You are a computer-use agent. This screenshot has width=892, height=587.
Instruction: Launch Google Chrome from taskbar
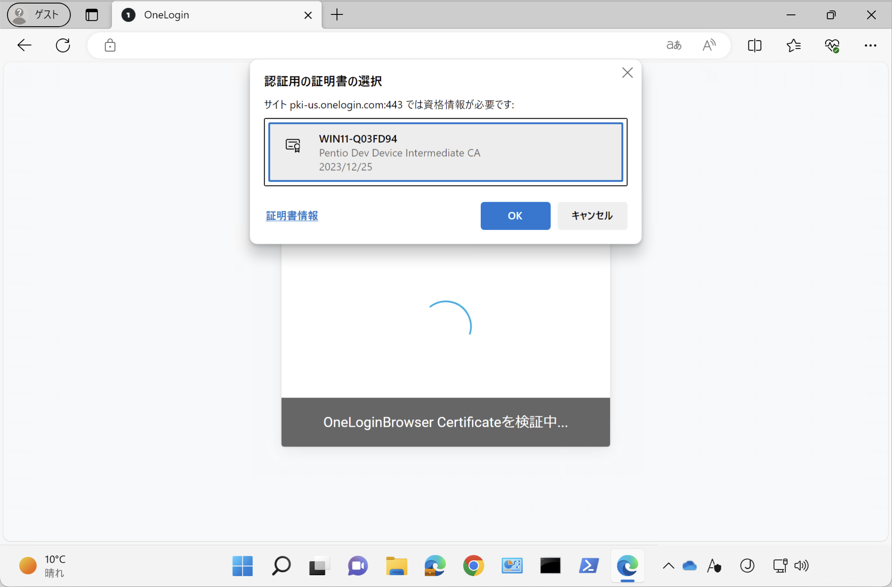click(473, 566)
